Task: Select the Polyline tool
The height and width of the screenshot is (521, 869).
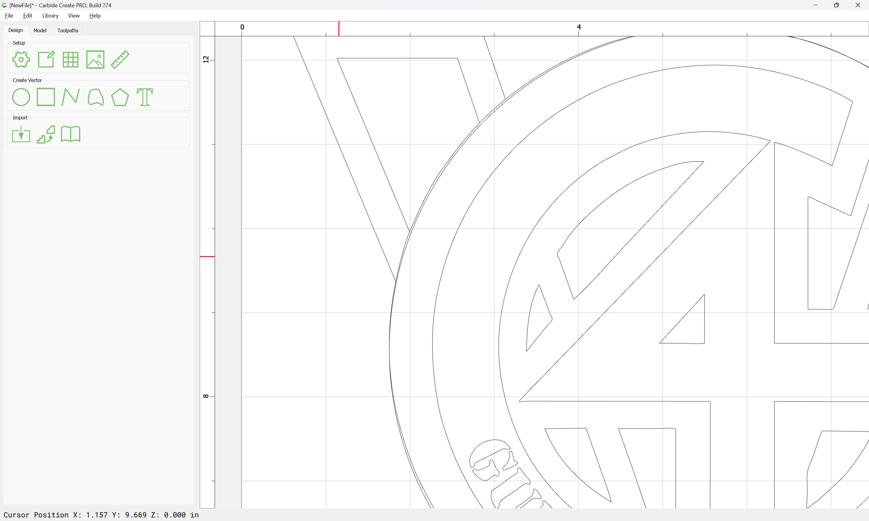Action: [71, 97]
